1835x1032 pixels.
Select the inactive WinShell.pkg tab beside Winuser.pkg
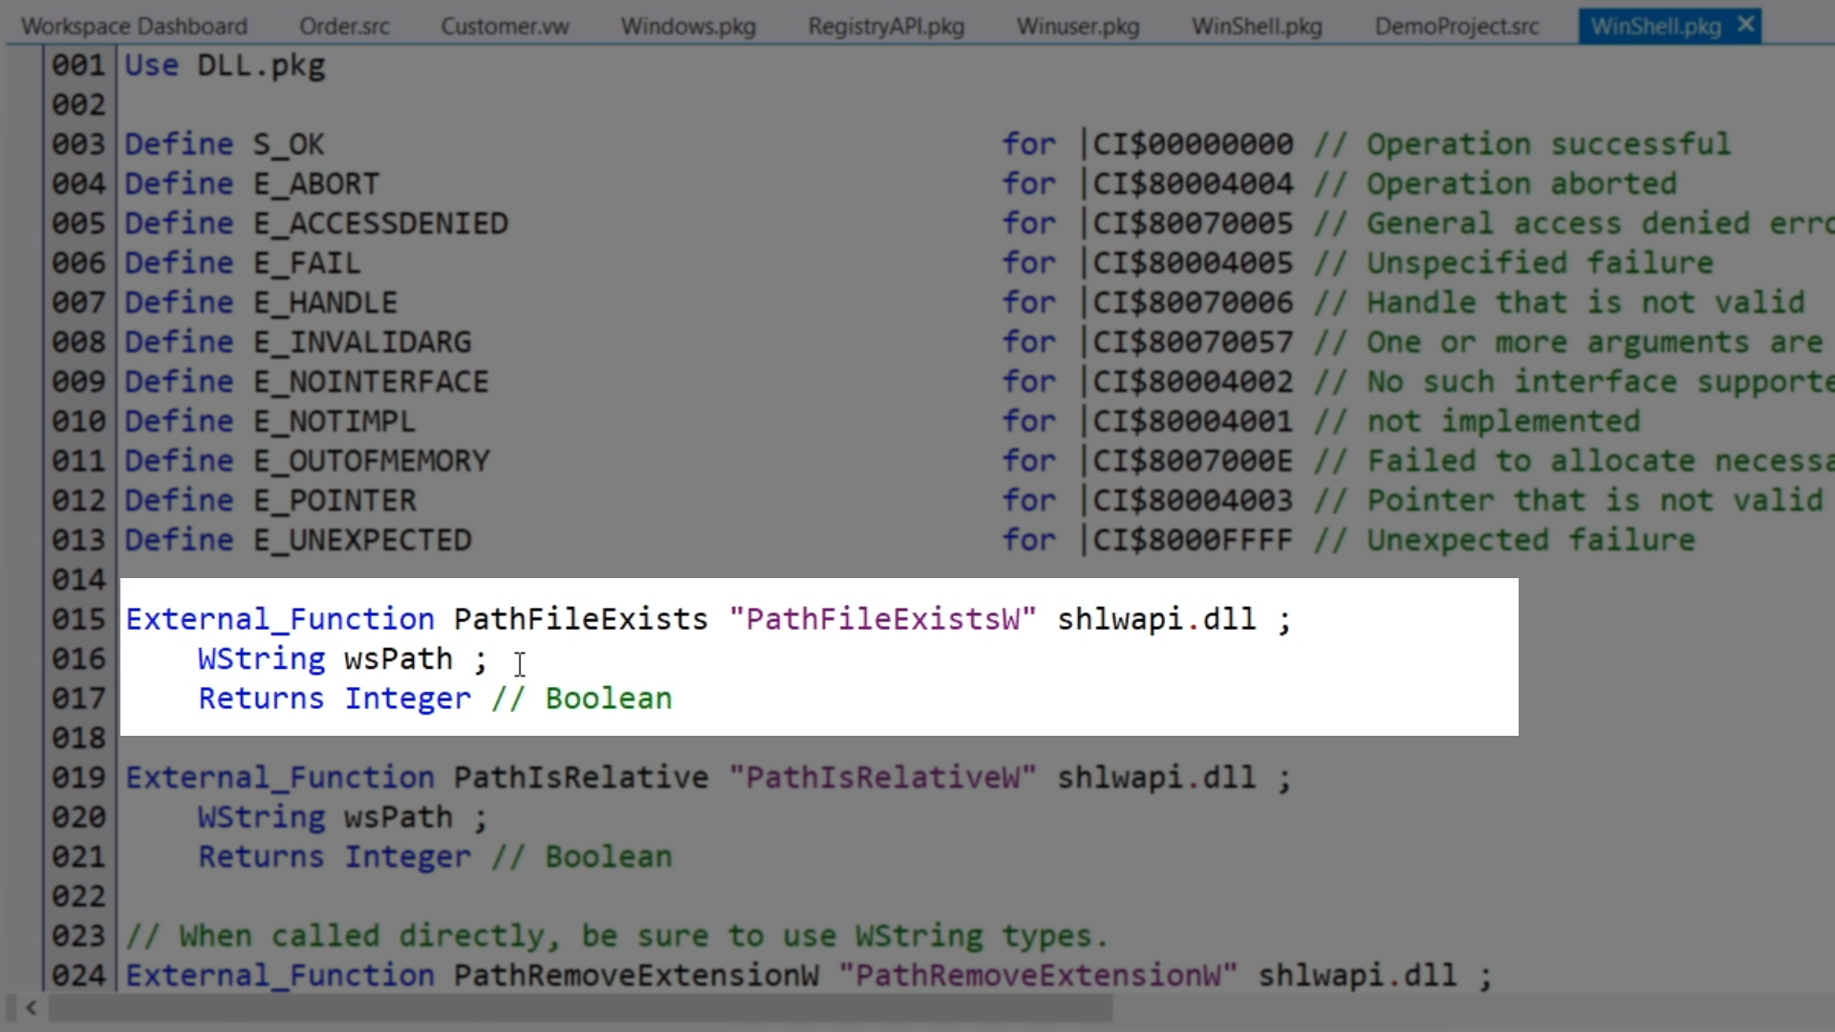[x=1257, y=27]
